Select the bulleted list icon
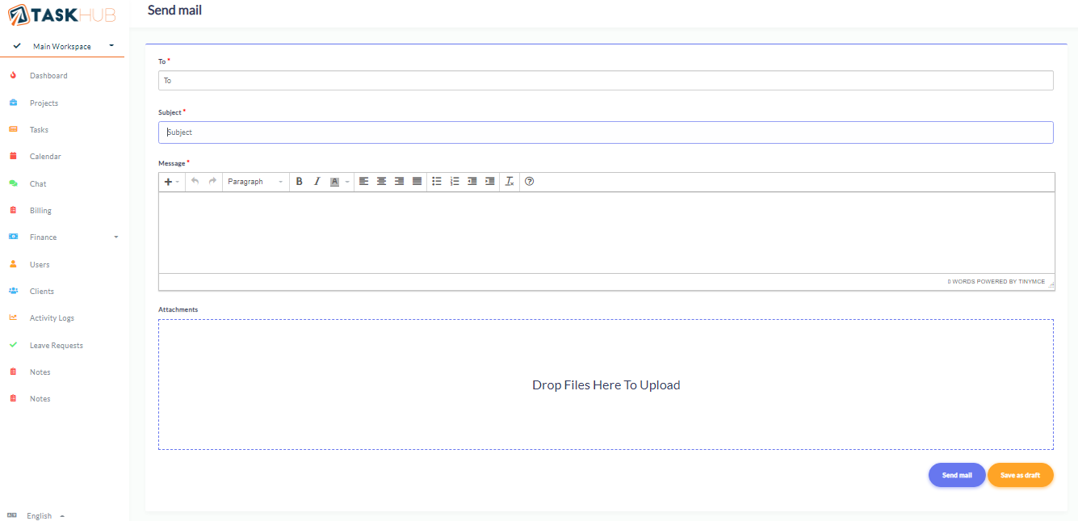The image size is (1078, 521). [x=437, y=181]
